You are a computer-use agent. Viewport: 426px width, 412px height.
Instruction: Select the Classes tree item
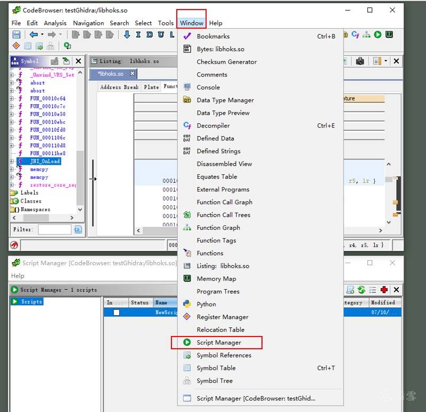click(31, 201)
